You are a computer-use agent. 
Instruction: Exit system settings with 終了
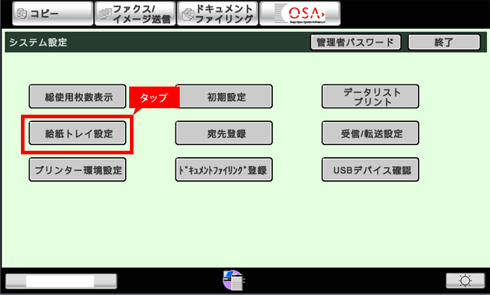(444, 43)
